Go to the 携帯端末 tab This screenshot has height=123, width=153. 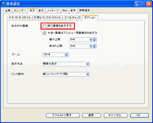click(85, 11)
